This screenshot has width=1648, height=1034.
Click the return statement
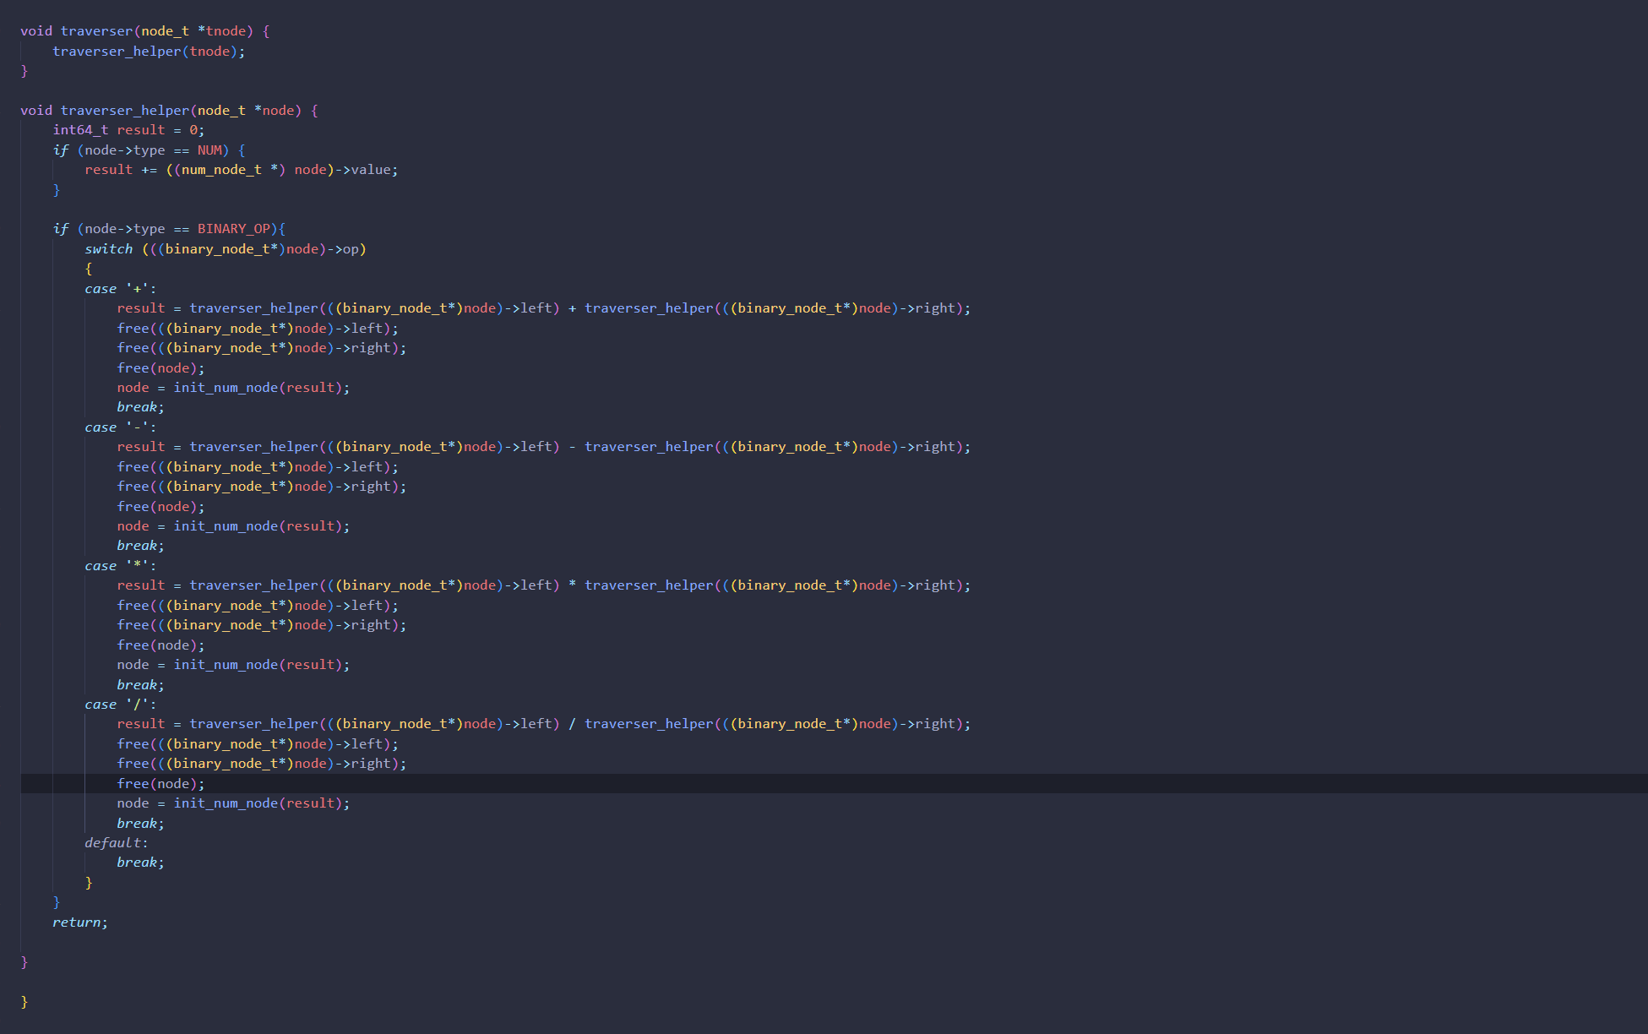pyautogui.click(x=79, y=922)
